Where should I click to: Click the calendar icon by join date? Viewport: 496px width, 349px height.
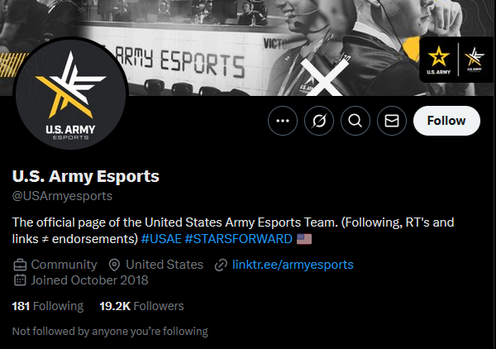20,280
